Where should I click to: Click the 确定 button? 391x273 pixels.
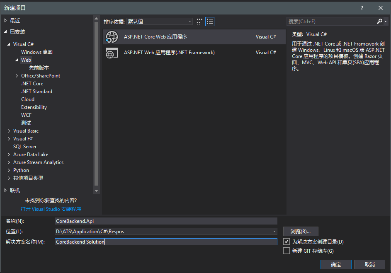click(336, 265)
